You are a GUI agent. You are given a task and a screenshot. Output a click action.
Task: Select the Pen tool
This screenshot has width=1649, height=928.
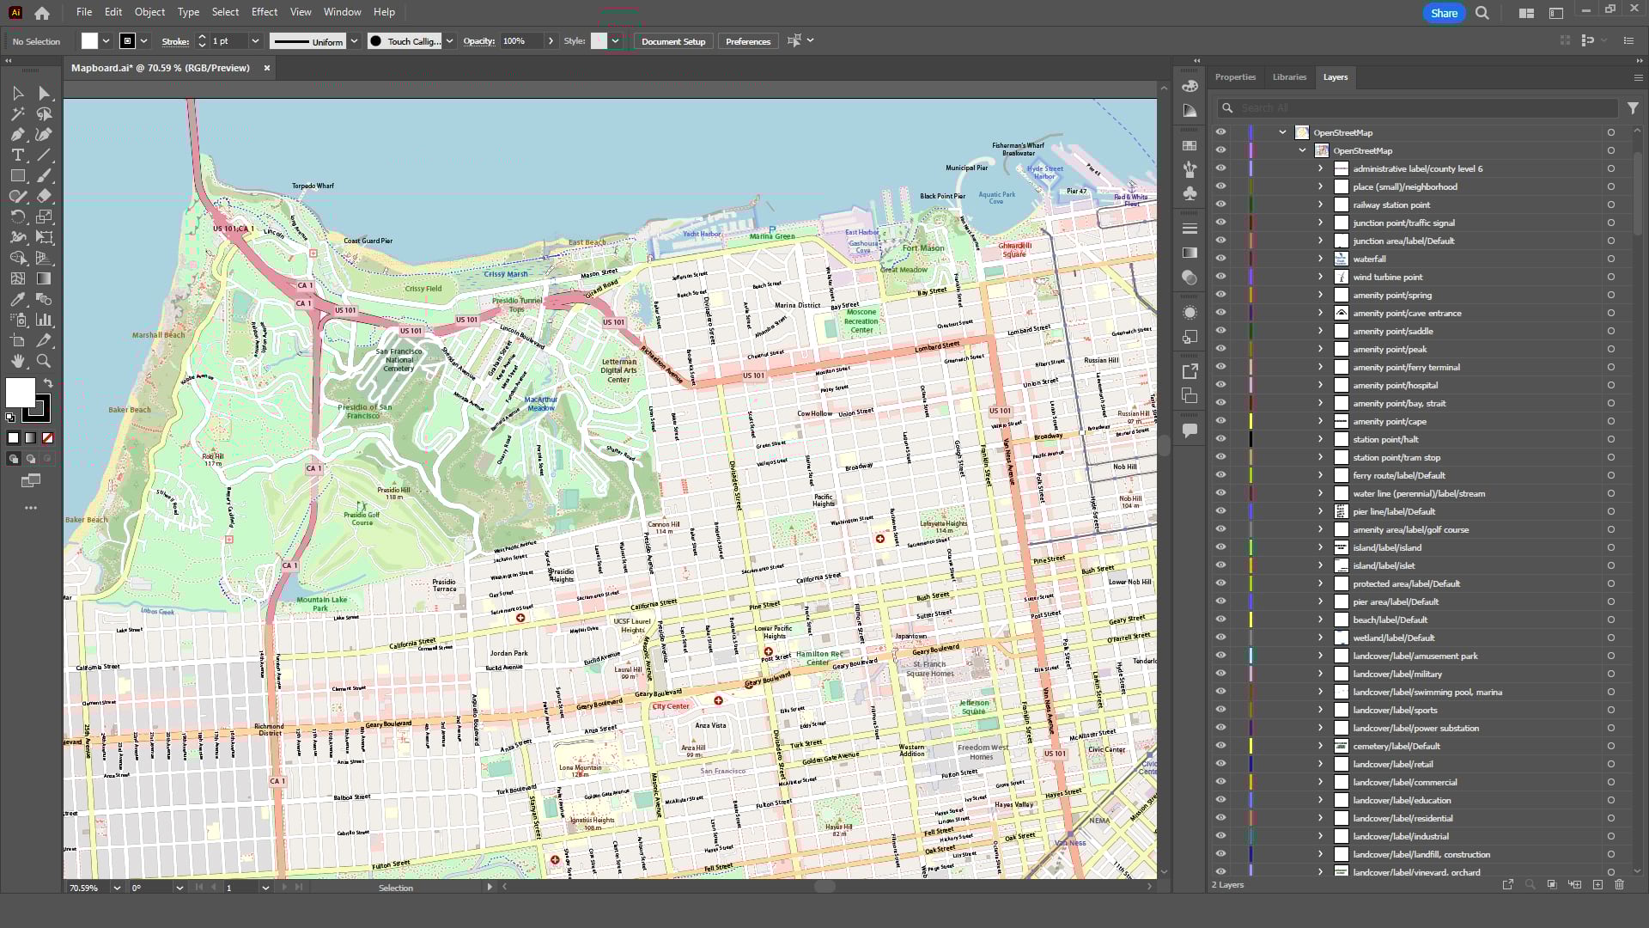pos(17,134)
